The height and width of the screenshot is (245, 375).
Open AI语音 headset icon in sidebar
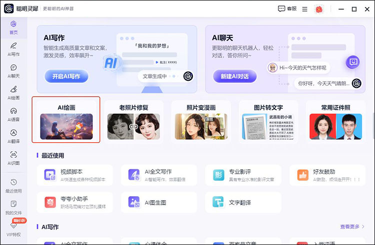(13, 114)
